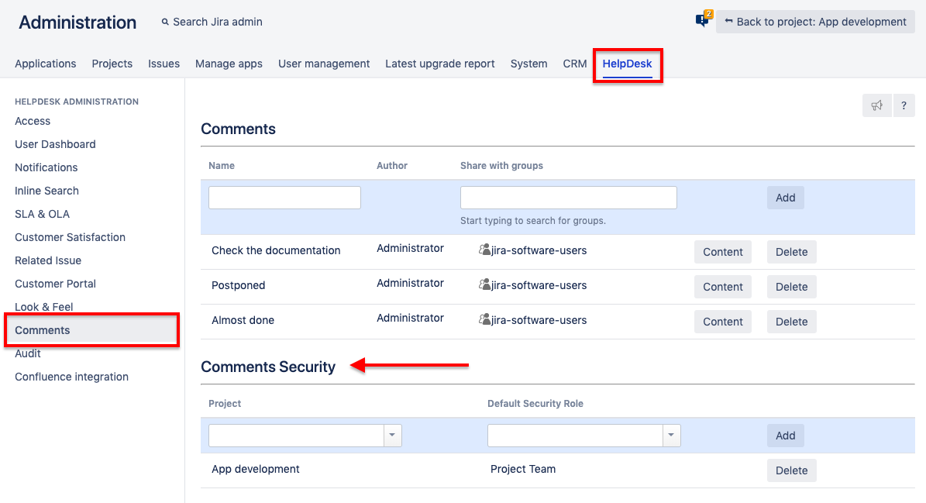Open the User management tab
Screen dimensions: 926x503
pos(324,64)
